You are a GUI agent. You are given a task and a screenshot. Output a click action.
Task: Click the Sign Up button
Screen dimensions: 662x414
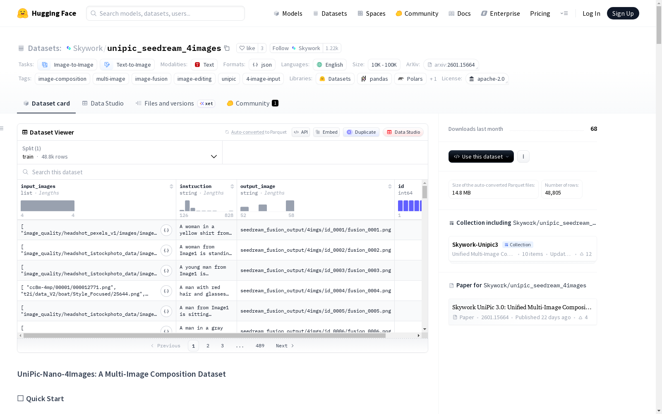click(623, 13)
